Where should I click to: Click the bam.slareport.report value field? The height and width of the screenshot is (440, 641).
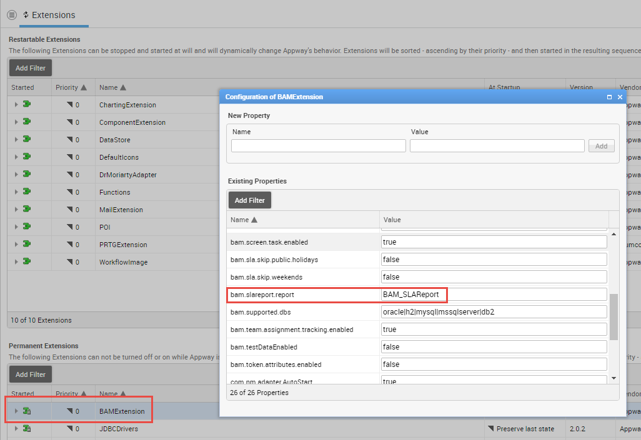pos(494,294)
